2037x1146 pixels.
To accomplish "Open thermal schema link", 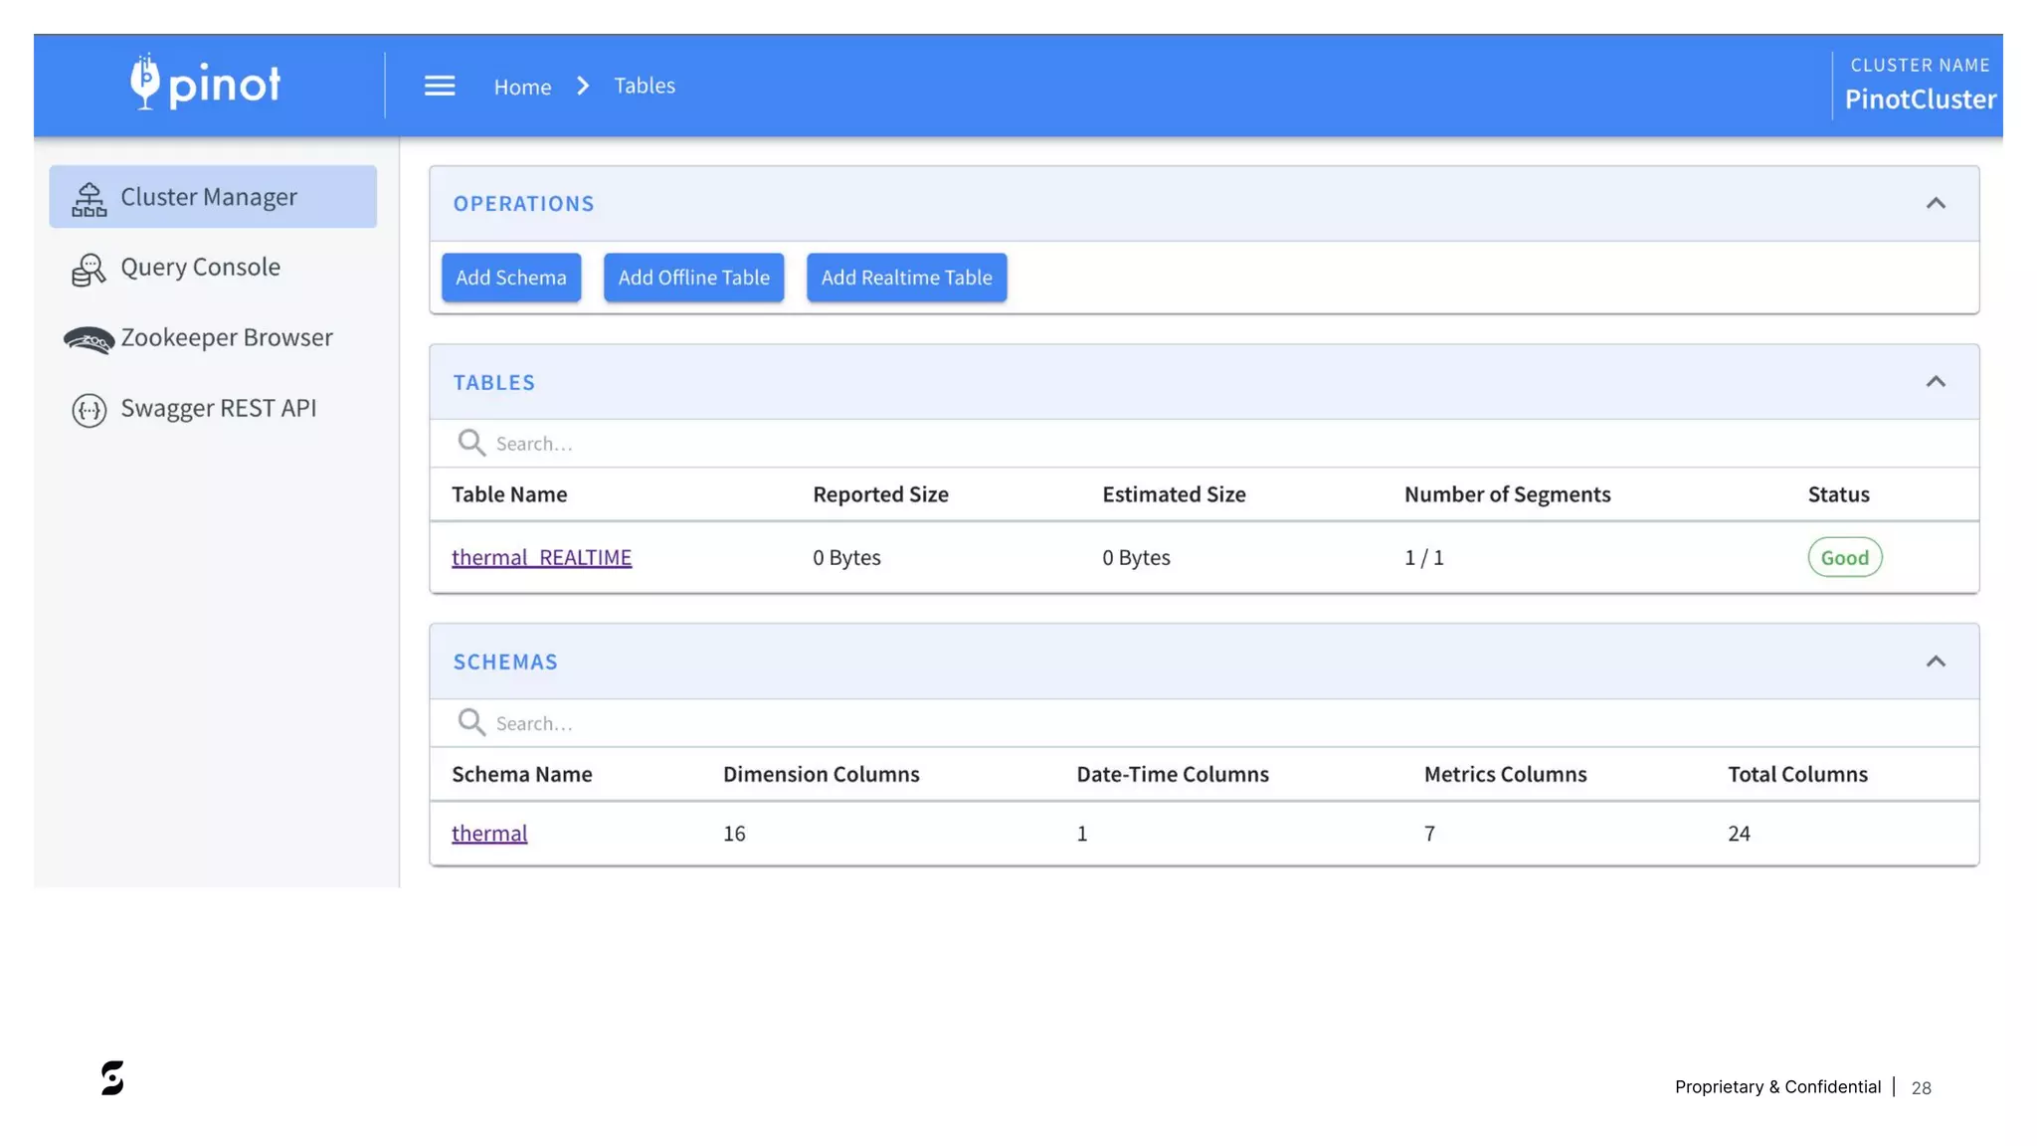I will click(489, 834).
